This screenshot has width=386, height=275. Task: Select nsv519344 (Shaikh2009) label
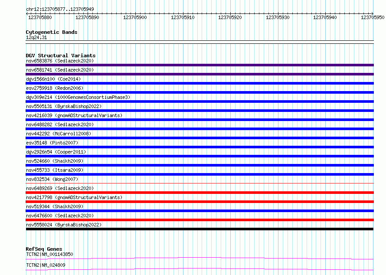coord(55,206)
